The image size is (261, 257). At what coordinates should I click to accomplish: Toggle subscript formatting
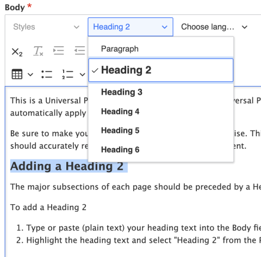[x=17, y=52]
